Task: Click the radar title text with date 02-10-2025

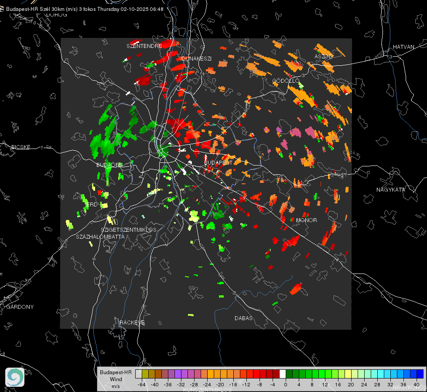Action: tap(85, 9)
